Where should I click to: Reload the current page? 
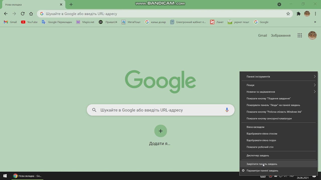tap(23, 14)
